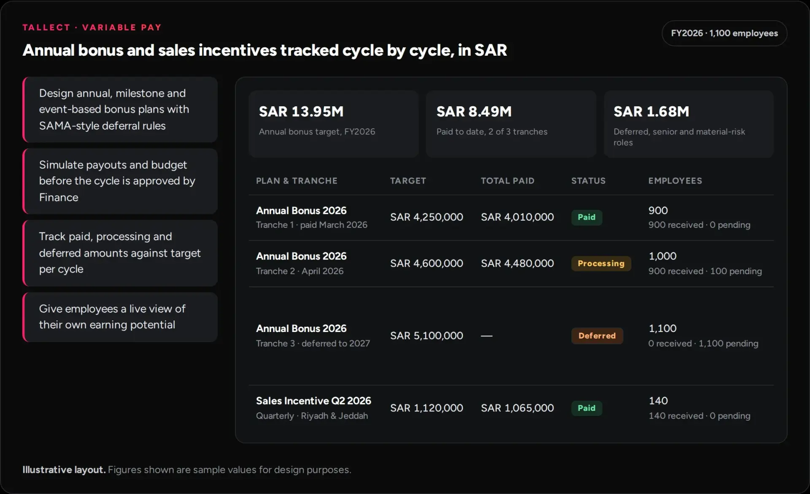This screenshot has width=810, height=494.
Task: Click the TALLECT · VARIABLE PAY heading label
Action: click(92, 27)
